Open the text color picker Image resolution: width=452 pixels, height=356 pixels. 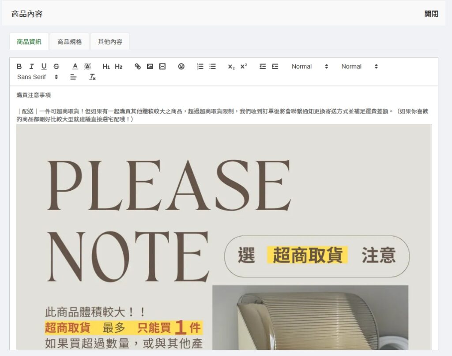[x=75, y=67]
